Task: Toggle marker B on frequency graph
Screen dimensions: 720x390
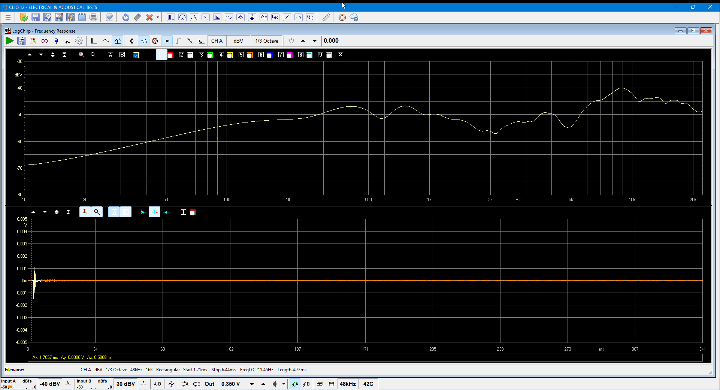Action: coord(122,55)
